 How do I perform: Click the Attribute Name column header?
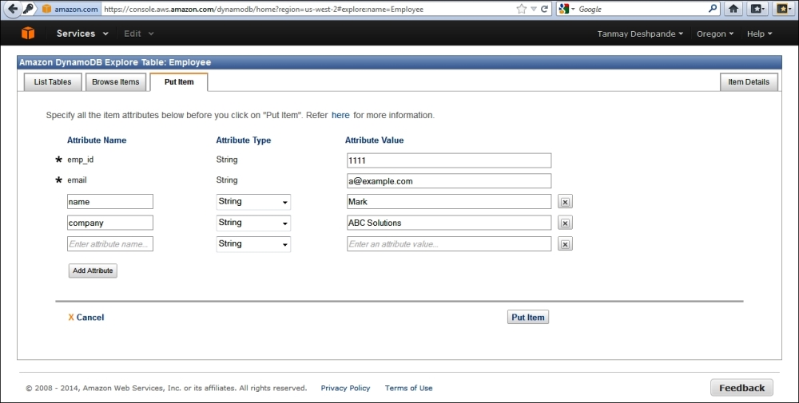[97, 140]
